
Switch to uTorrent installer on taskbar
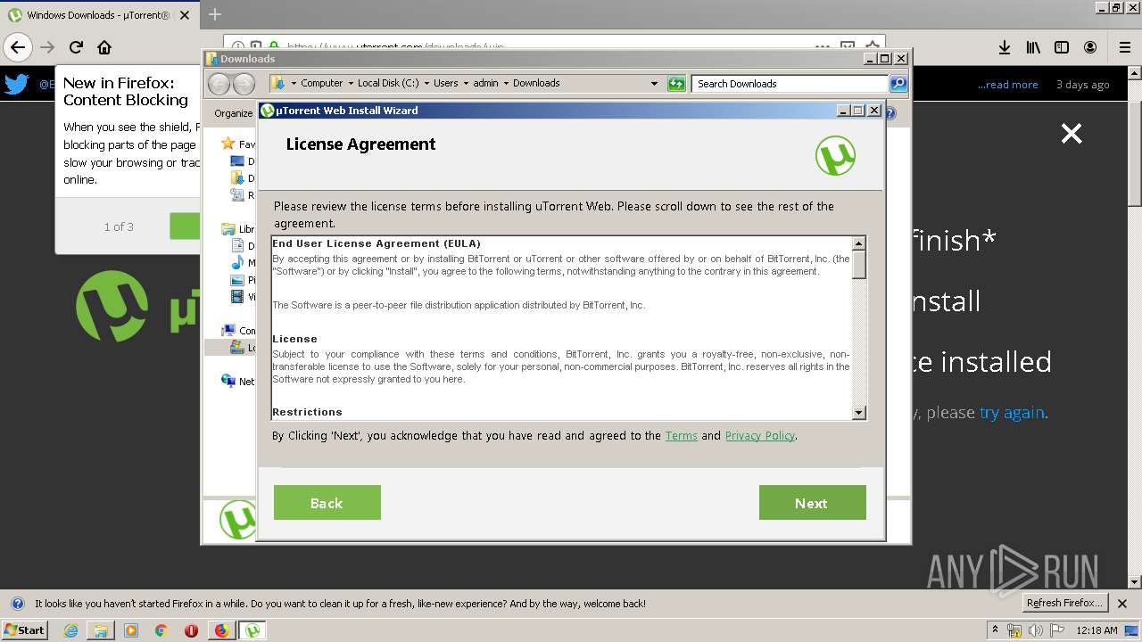[252, 630]
